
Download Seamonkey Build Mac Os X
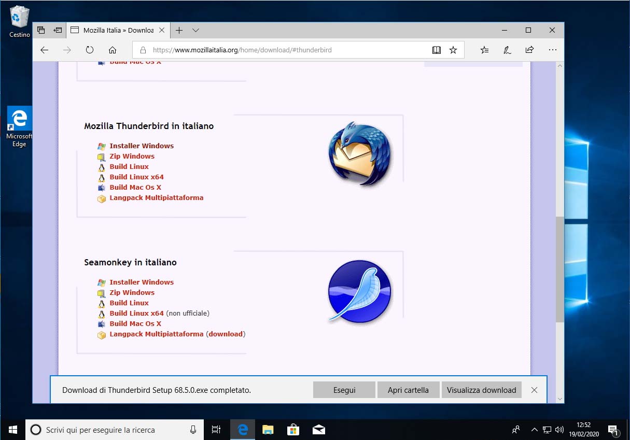[x=135, y=323]
